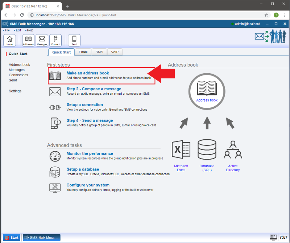Open the Addresses toolbar icon
This screenshot has width=290, height=243.
pos(28,40)
